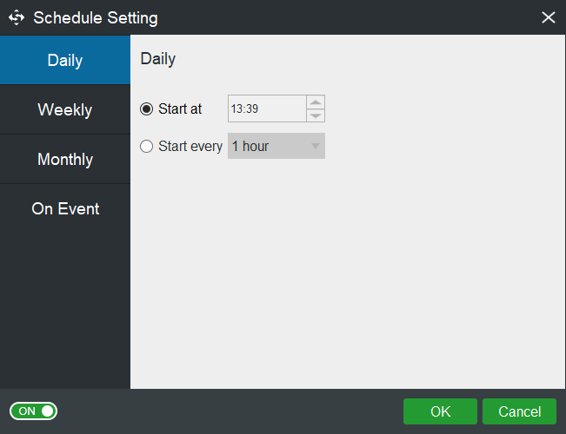
Task: Choose the Start every radio button
Action: [146, 147]
